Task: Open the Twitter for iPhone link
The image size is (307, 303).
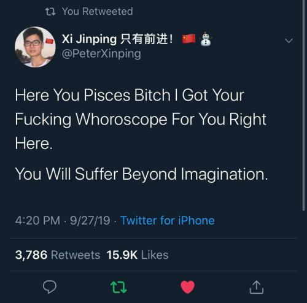Action: 168,220
